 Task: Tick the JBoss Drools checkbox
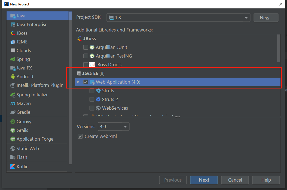pyautogui.click(x=86, y=65)
